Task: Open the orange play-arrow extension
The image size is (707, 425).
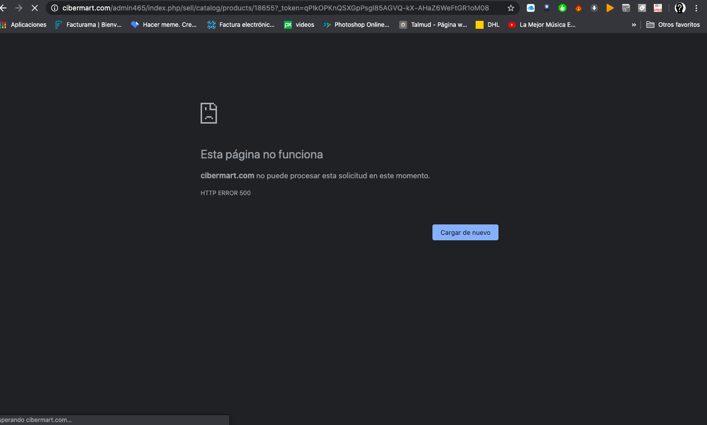Action: click(610, 8)
